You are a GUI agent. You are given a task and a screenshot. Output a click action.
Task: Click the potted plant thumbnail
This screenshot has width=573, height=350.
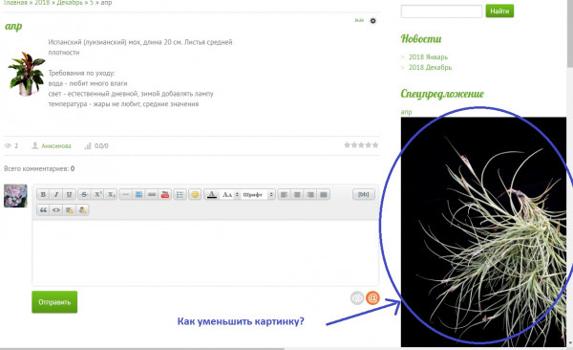(x=26, y=74)
